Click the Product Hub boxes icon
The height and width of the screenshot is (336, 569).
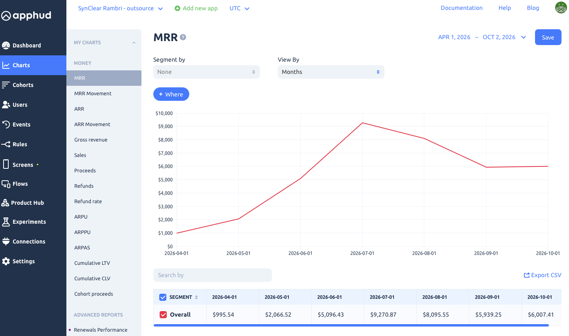click(x=5, y=203)
